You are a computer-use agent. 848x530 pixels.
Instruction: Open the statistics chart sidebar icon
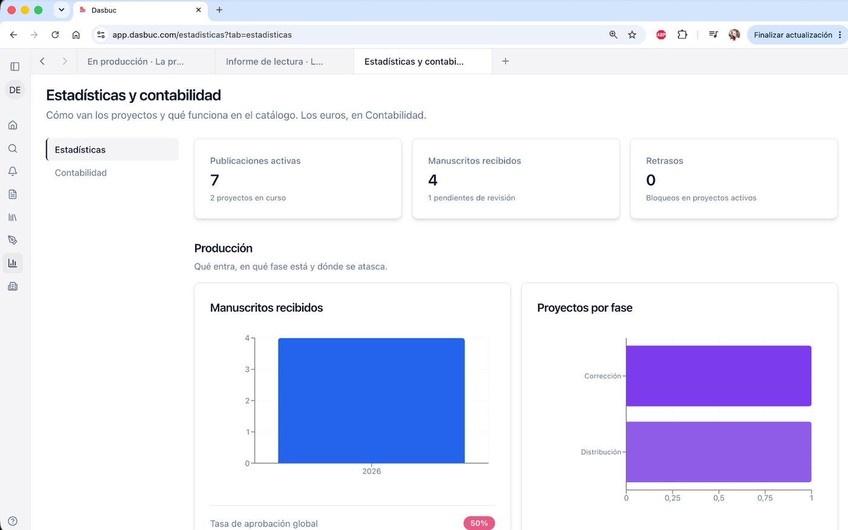point(13,263)
